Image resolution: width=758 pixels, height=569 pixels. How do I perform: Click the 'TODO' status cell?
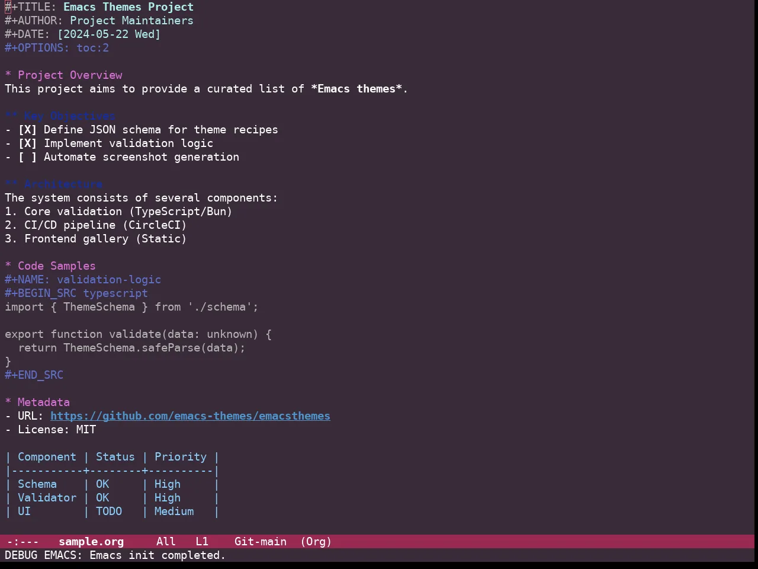109,512
